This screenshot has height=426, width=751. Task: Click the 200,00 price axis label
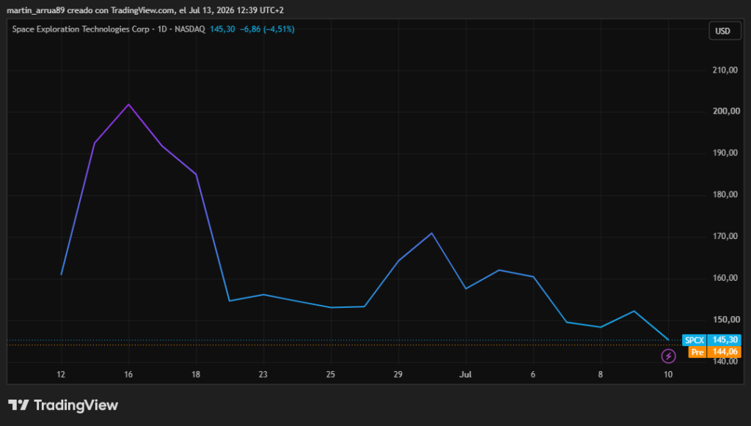point(726,111)
